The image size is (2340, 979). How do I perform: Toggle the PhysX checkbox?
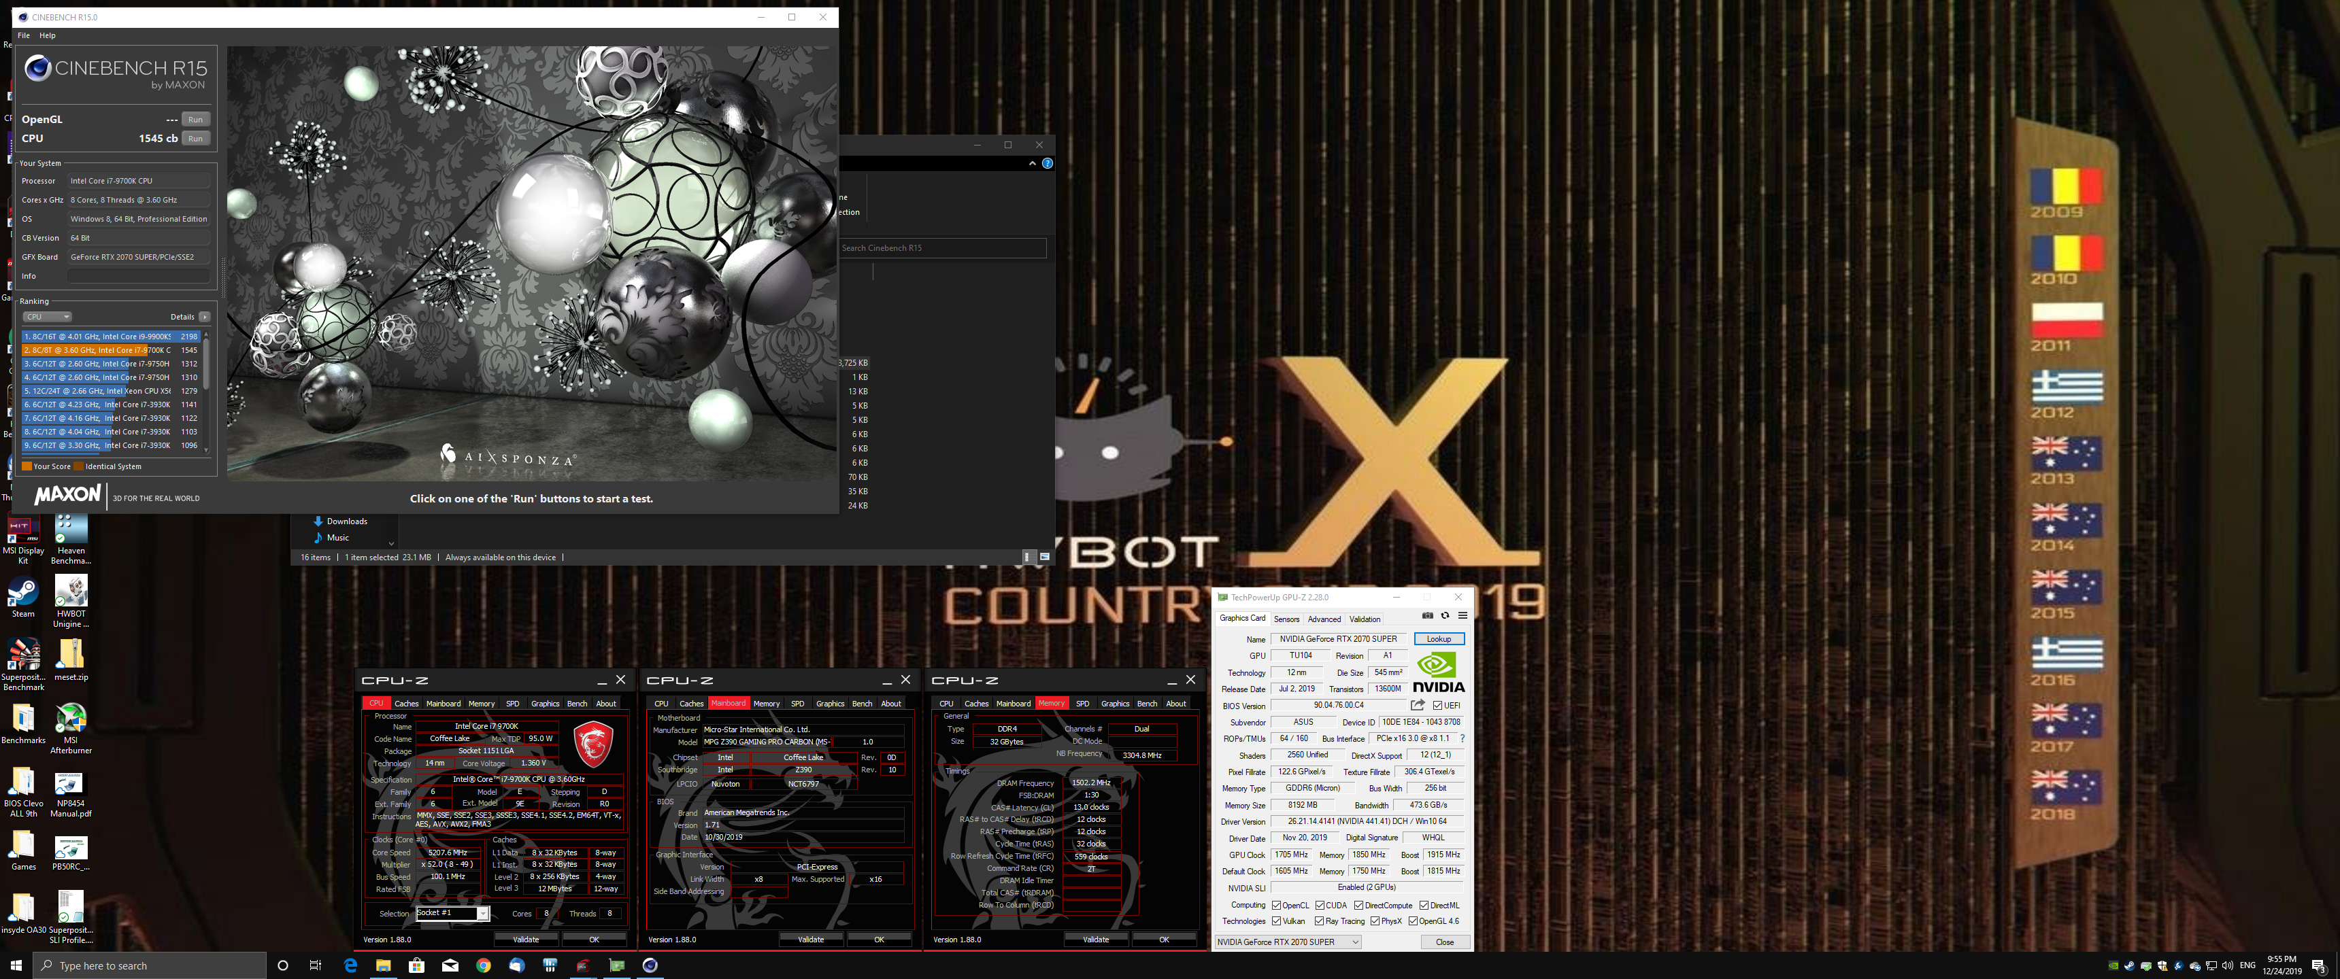coord(1374,921)
